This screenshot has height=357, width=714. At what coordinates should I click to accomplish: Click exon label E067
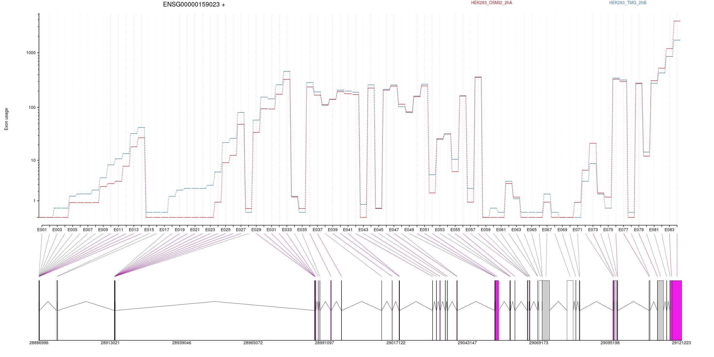(547, 230)
